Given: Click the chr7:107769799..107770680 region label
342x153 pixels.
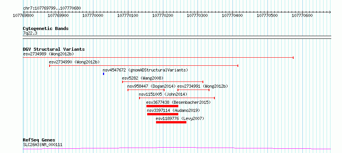Looking at the screenshot, I should pyautogui.click(x=52, y=8).
